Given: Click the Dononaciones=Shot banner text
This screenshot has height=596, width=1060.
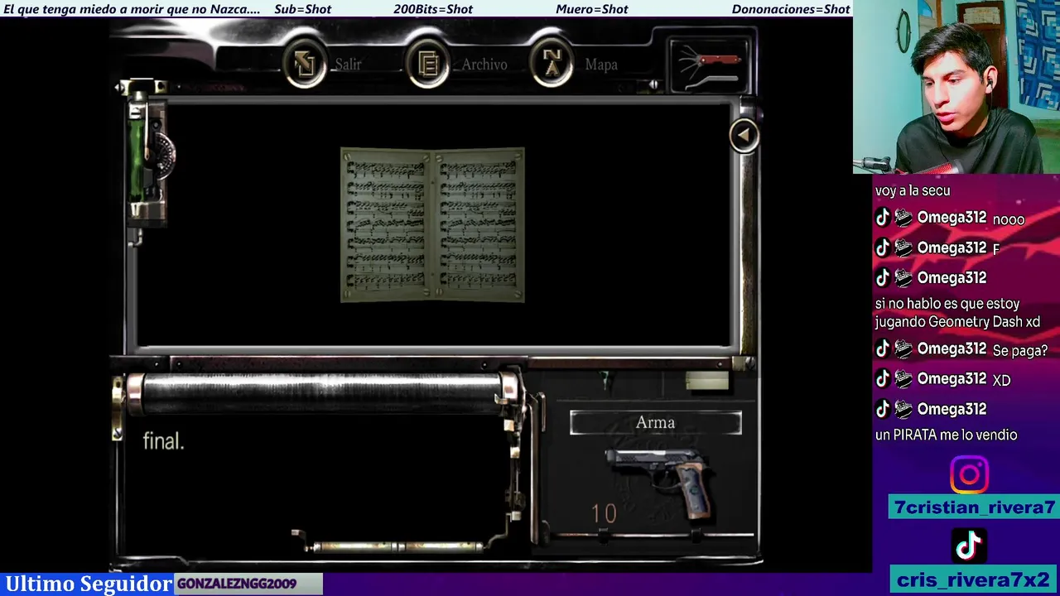Looking at the screenshot, I should 791,9.
